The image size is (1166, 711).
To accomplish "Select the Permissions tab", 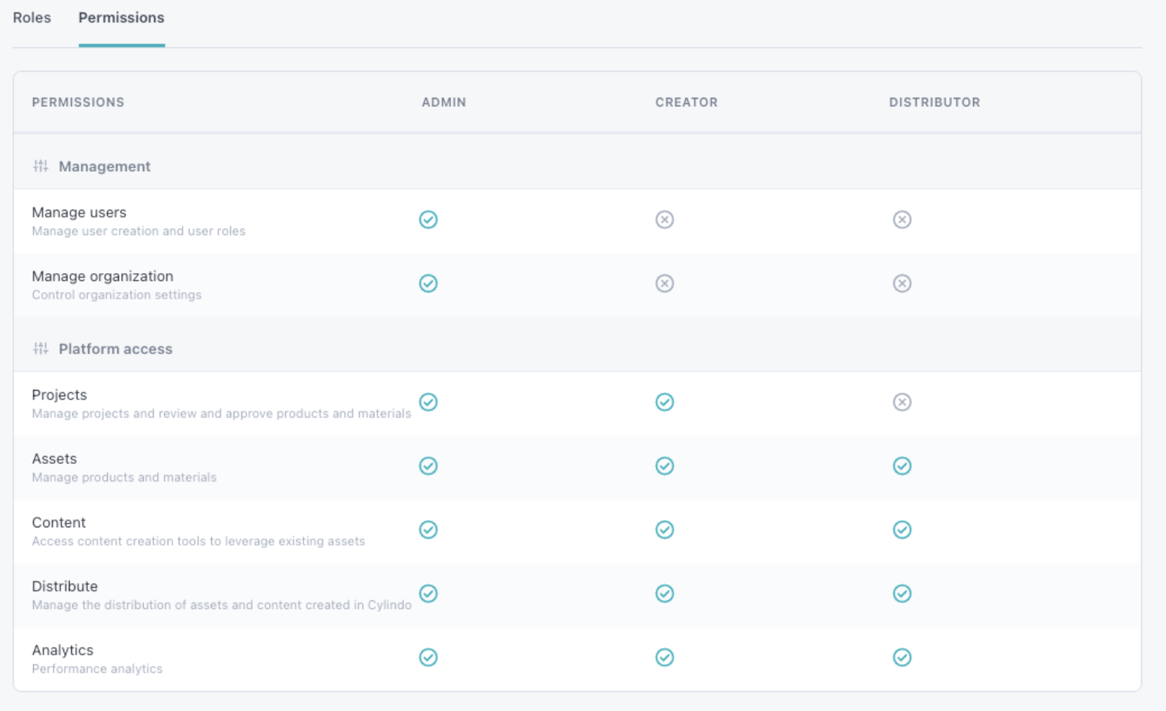I will (121, 18).
